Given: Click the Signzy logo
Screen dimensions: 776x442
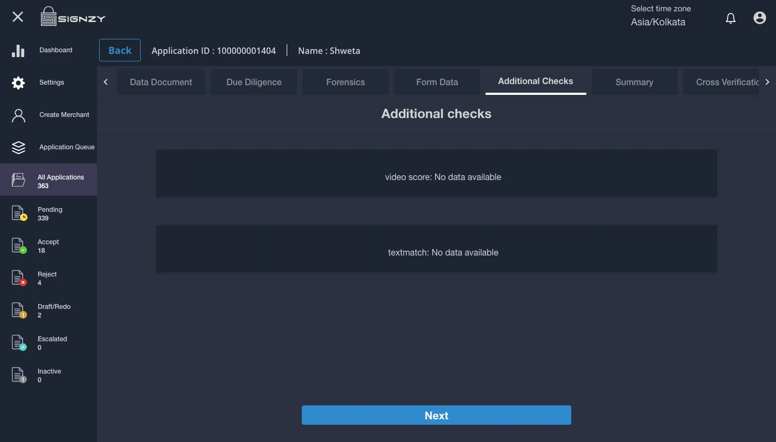Looking at the screenshot, I should 73,17.
